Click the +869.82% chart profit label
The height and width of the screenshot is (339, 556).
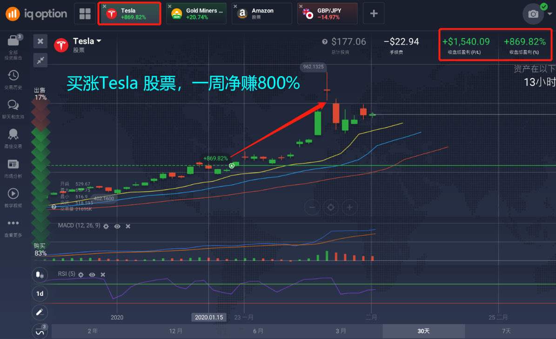click(x=215, y=158)
